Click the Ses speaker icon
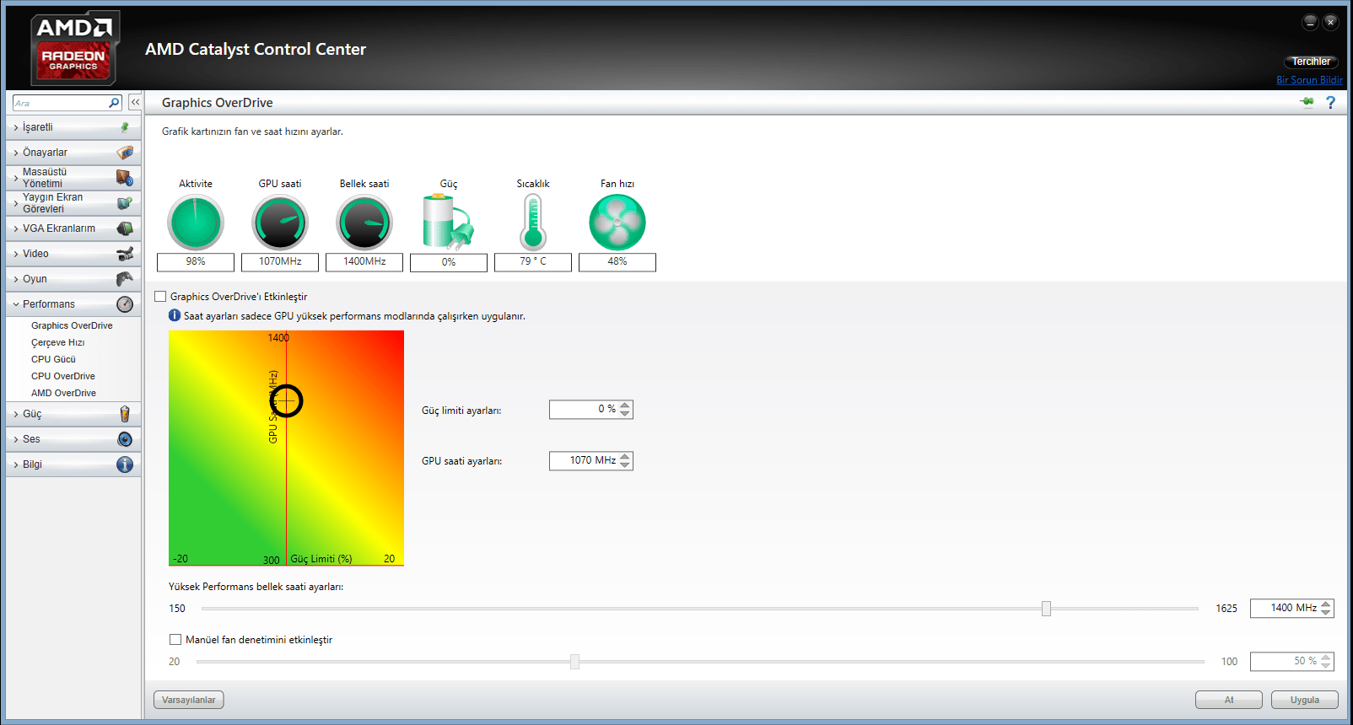The image size is (1353, 725). [125, 439]
